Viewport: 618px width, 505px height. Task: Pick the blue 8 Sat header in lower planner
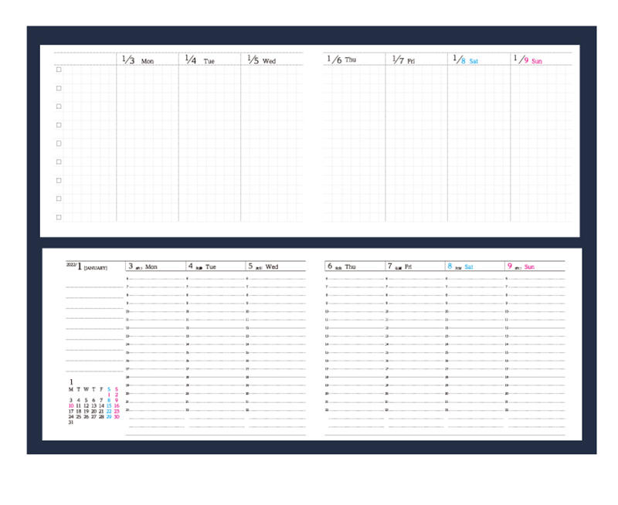460,266
